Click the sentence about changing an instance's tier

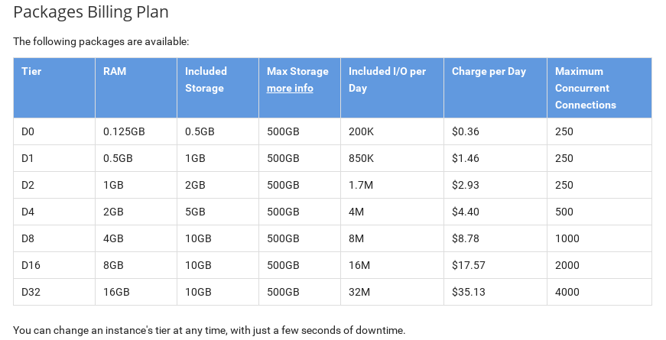pyautogui.click(x=209, y=331)
